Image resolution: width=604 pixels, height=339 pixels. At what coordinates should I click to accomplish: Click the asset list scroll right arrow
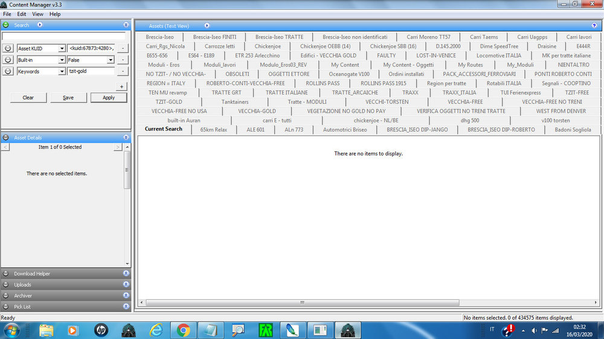click(x=596, y=302)
